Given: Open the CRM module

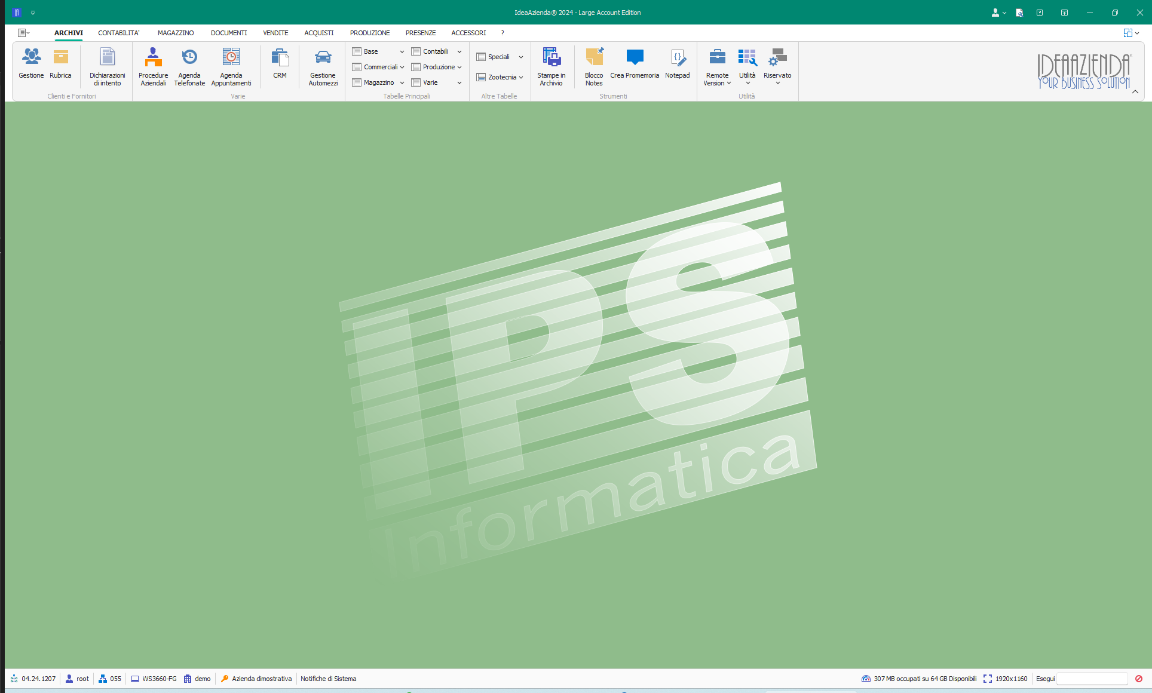Looking at the screenshot, I should click(280, 64).
